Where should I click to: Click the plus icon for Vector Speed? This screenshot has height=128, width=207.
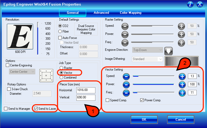182,76
